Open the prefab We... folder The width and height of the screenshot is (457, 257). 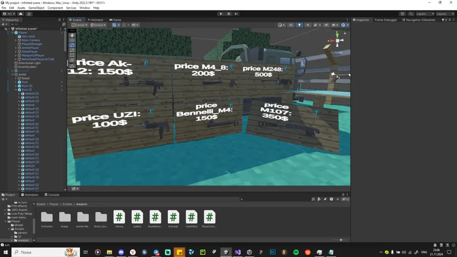click(x=83, y=219)
